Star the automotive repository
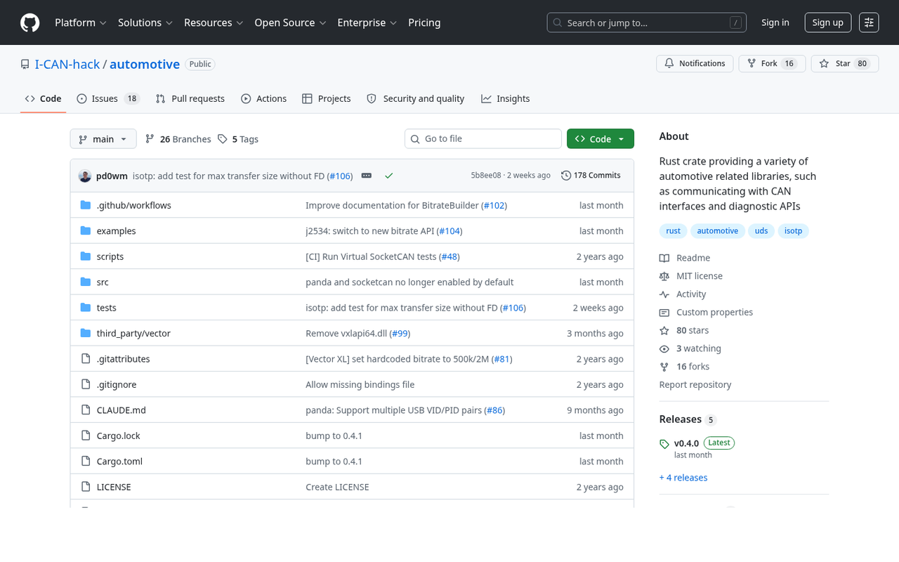Viewport: 899px width, 562px height. tap(844, 63)
